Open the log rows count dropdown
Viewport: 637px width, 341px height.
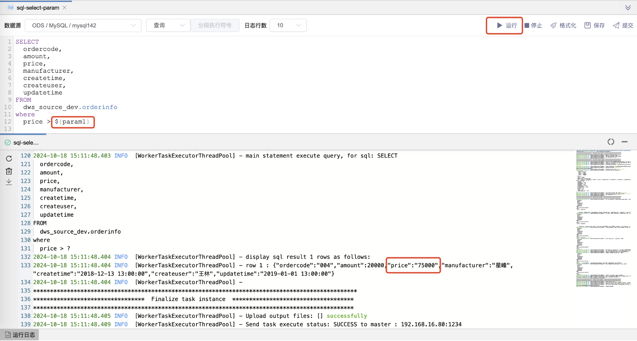coord(288,25)
